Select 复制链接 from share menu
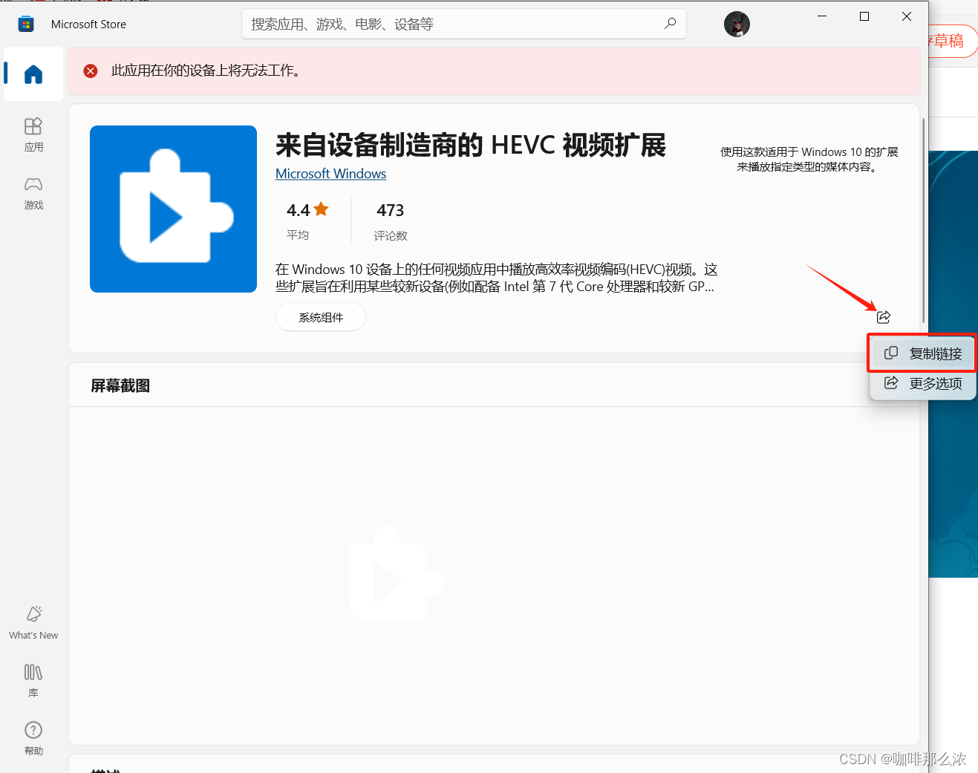 [922, 353]
